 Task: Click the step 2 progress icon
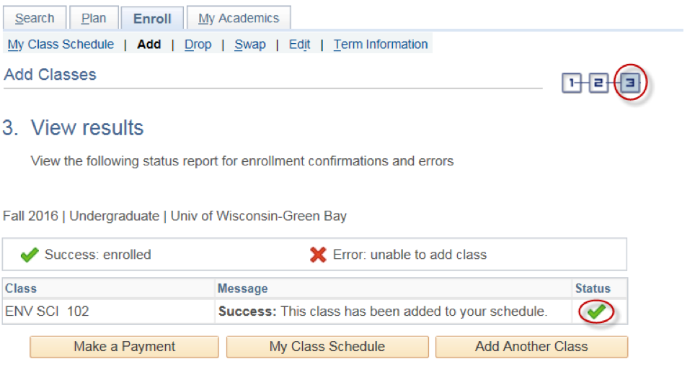[x=598, y=83]
